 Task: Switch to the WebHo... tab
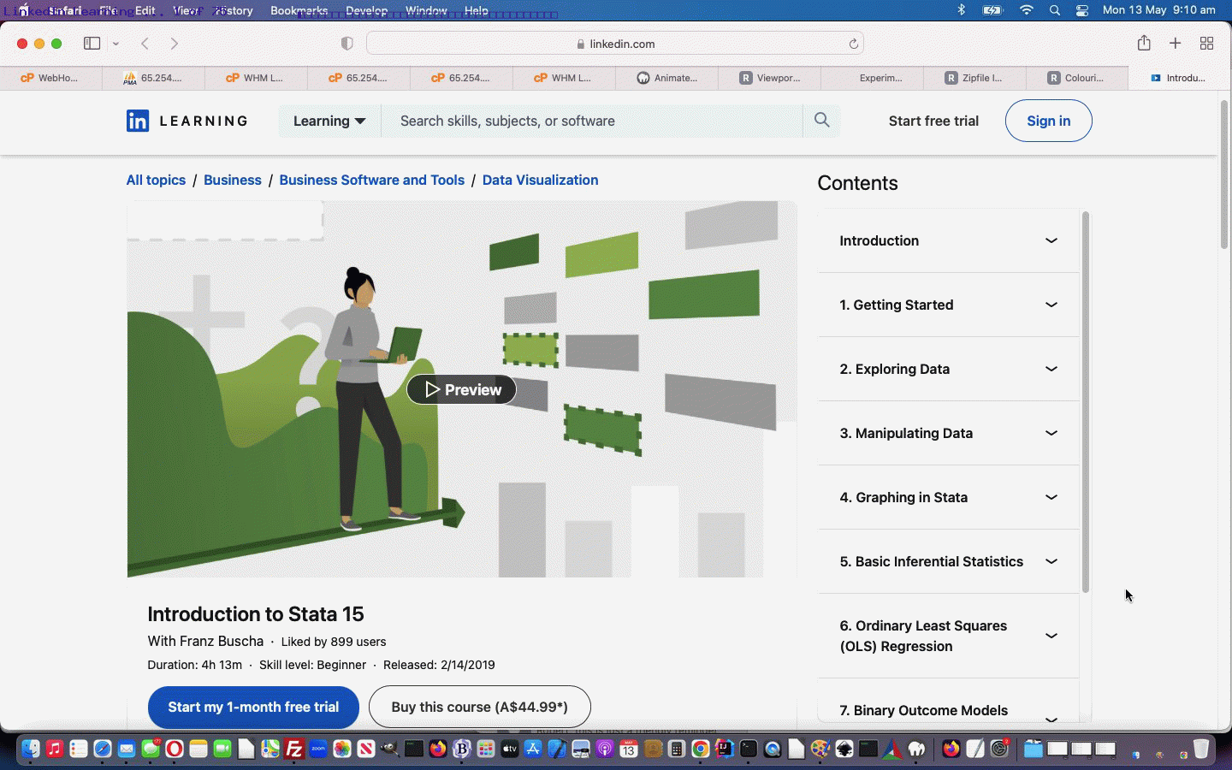coord(50,78)
